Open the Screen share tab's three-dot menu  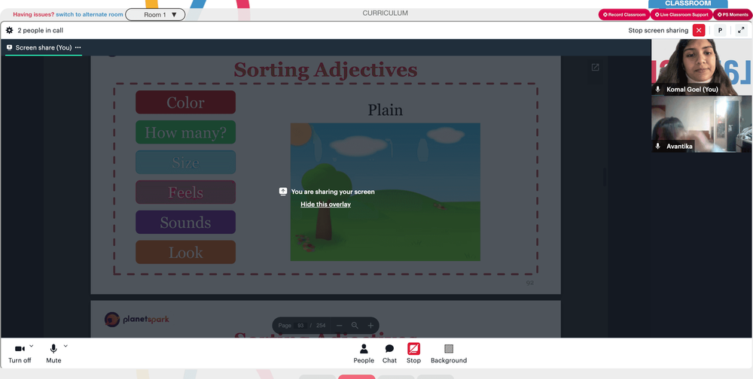(78, 47)
